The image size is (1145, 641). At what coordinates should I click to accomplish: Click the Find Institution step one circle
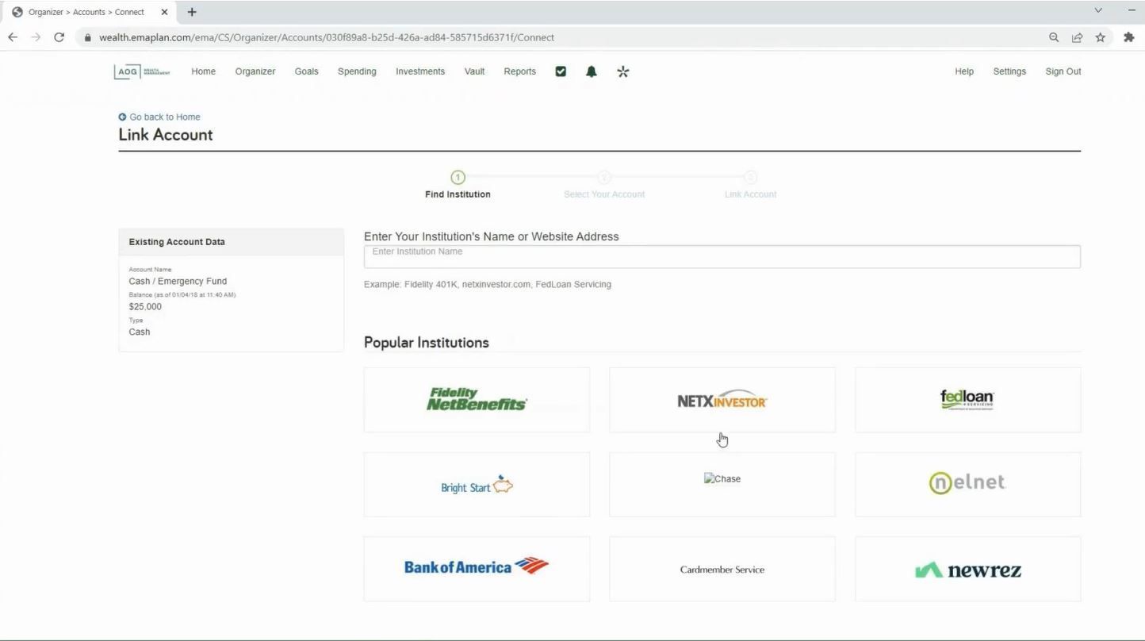point(458,178)
